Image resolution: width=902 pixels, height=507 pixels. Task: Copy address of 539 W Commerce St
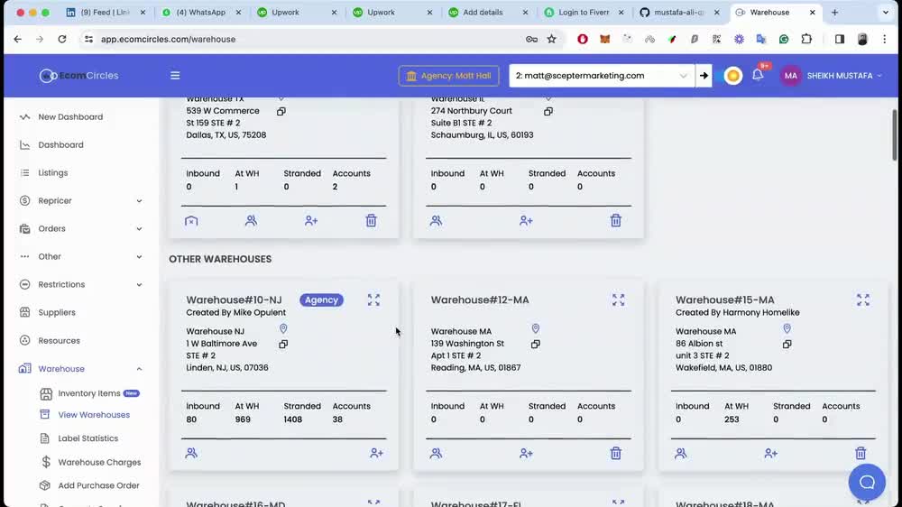pyautogui.click(x=281, y=112)
